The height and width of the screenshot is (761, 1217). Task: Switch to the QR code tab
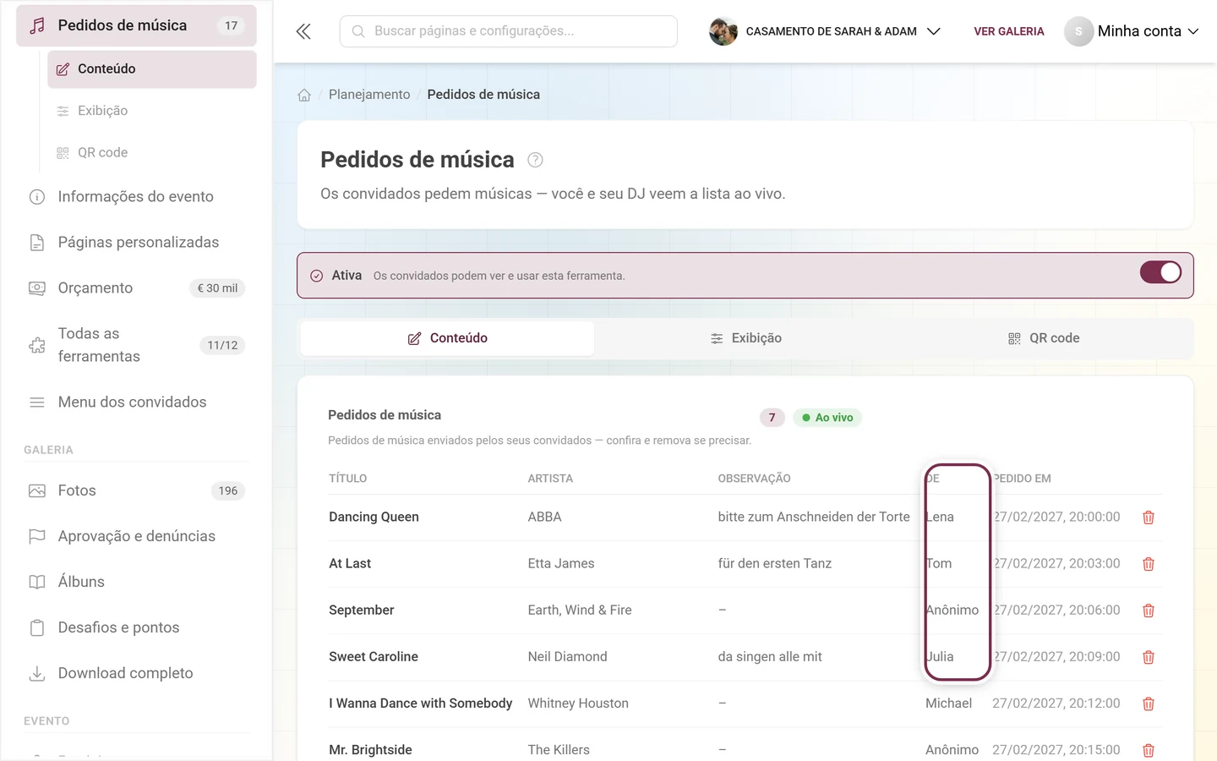pyautogui.click(x=1044, y=338)
